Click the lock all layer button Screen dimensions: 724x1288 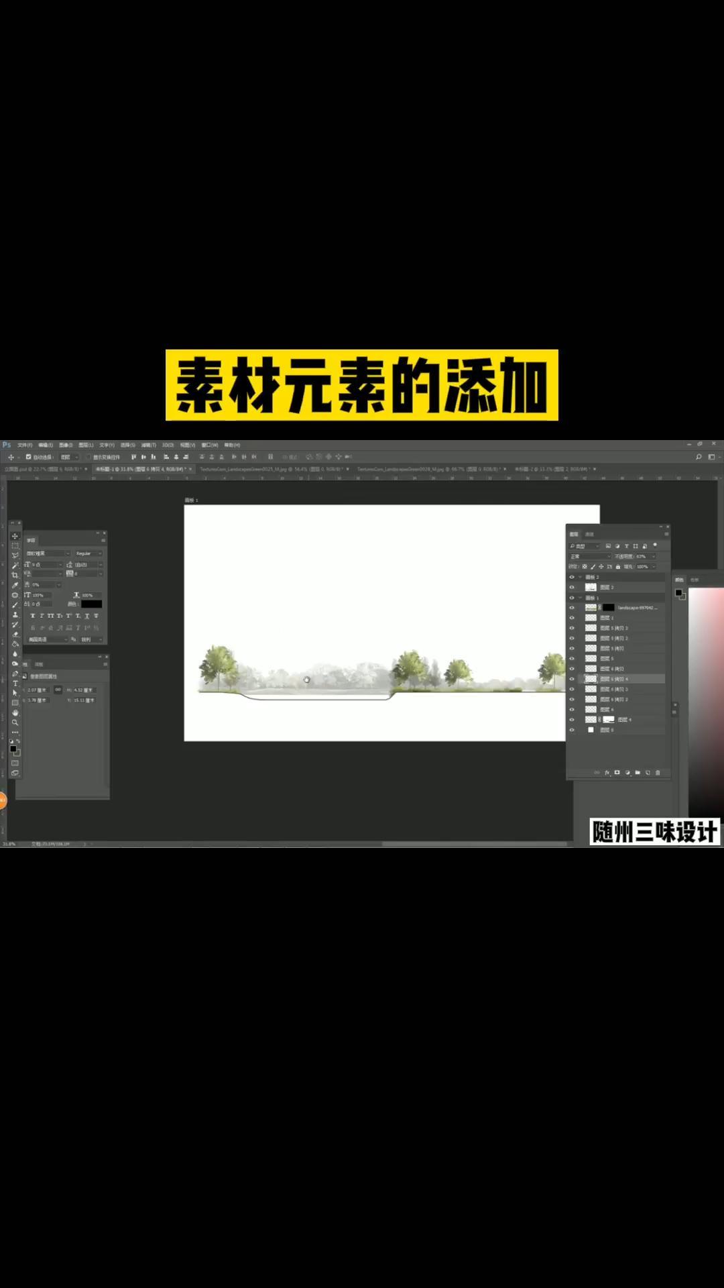(x=618, y=567)
